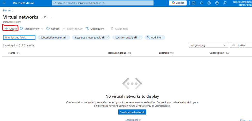
Task: Refresh the virtual networks list
Action: (x=53, y=29)
